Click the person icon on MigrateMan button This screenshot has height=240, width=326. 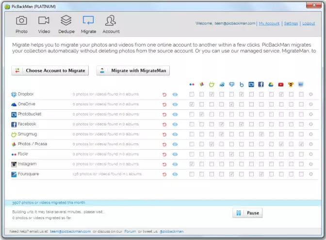click(x=102, y=70)
